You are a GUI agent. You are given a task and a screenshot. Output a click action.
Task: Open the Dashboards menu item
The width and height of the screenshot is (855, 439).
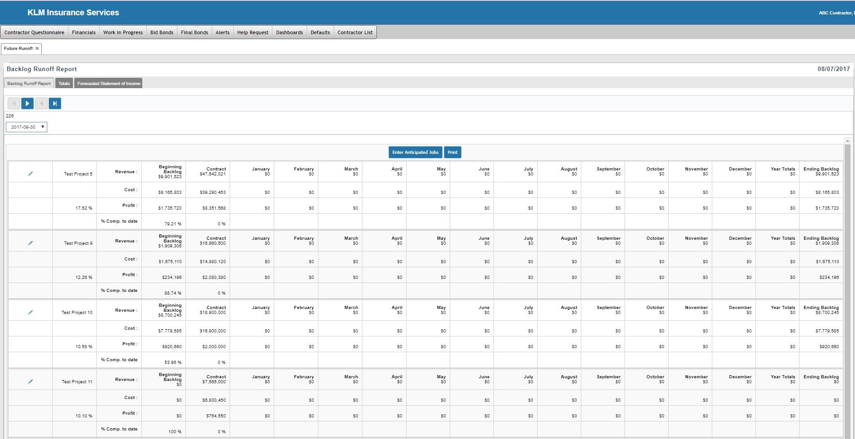click(x=289, y=32)
